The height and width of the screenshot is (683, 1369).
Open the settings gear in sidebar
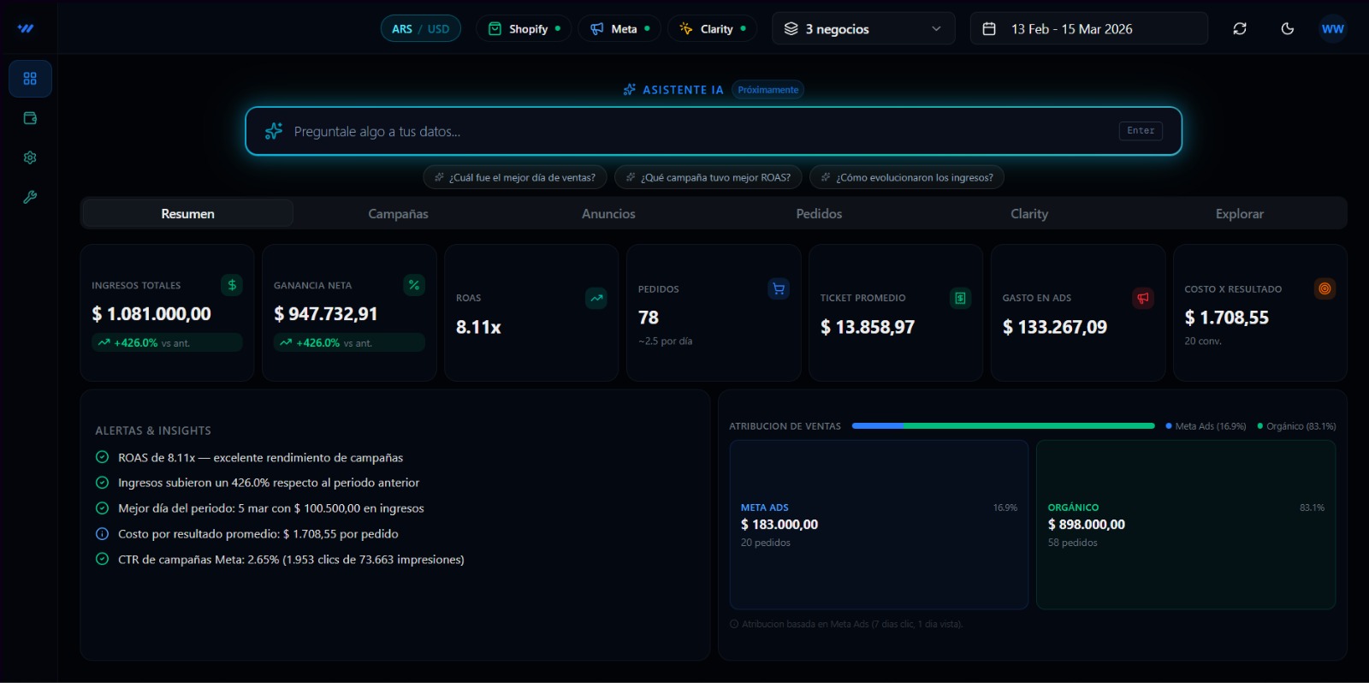point(30,157)
